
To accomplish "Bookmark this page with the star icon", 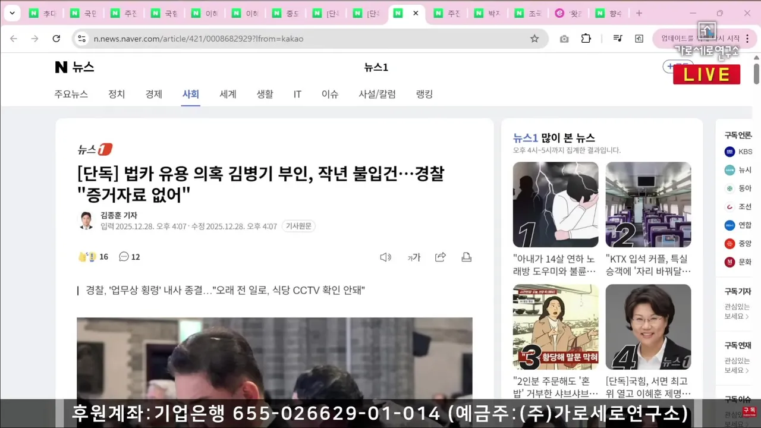I will (534, 39).
